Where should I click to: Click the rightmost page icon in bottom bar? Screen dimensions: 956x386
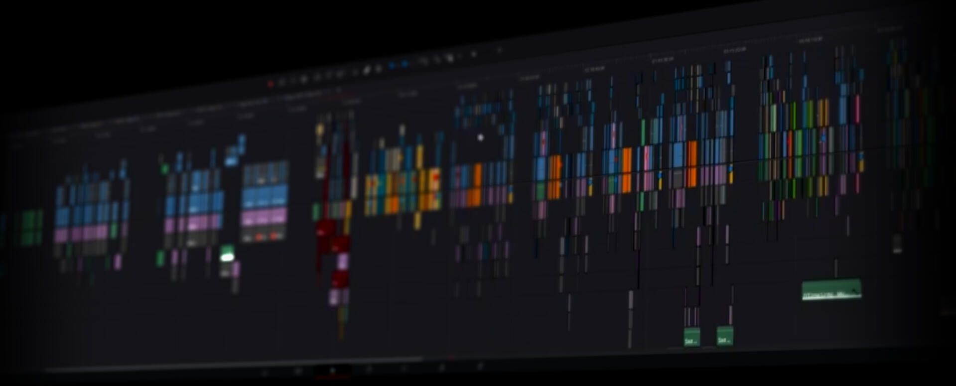pos(481,367)
